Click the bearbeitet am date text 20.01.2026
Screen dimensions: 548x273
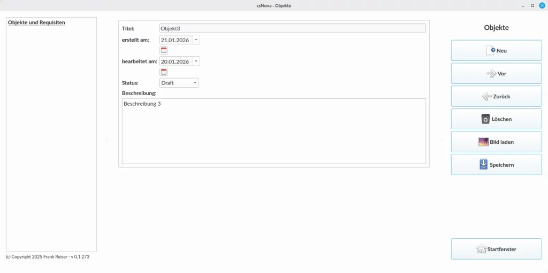coord(175,61)
